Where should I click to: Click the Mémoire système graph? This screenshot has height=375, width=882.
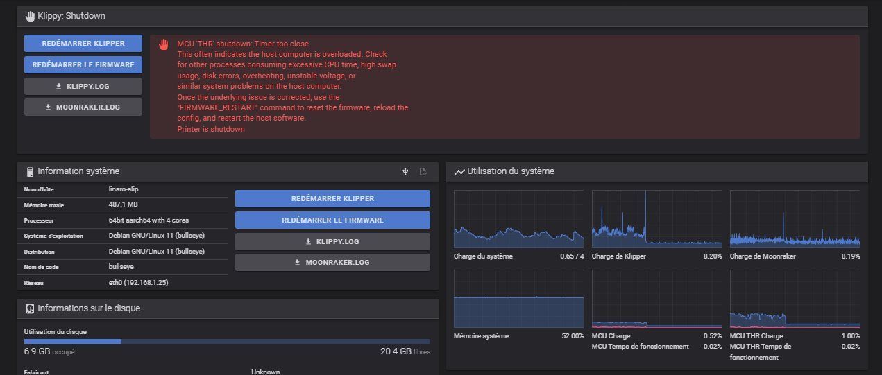518,299
